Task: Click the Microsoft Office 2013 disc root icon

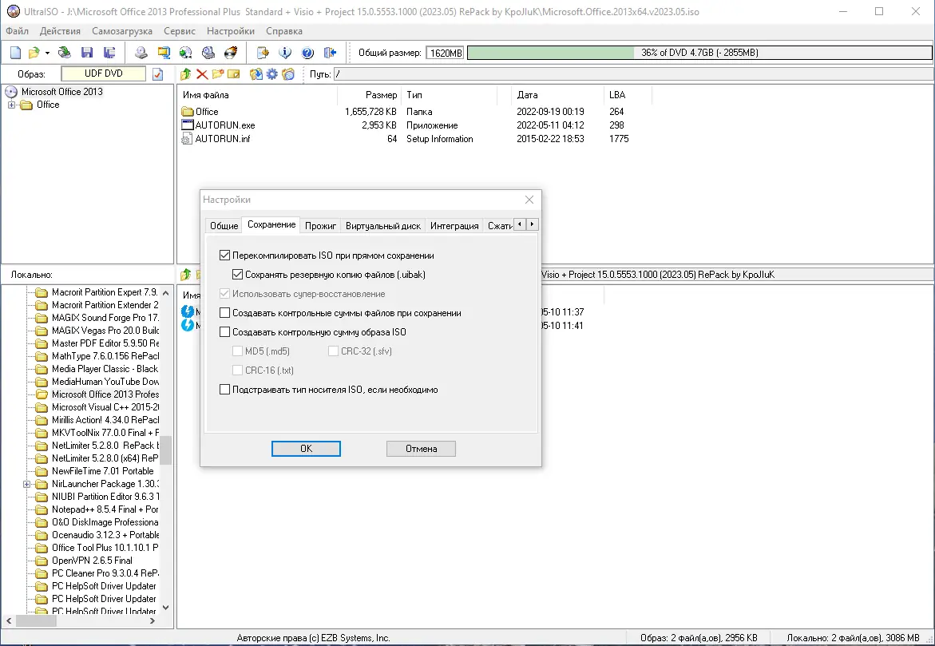Action: tap(10, 92)
